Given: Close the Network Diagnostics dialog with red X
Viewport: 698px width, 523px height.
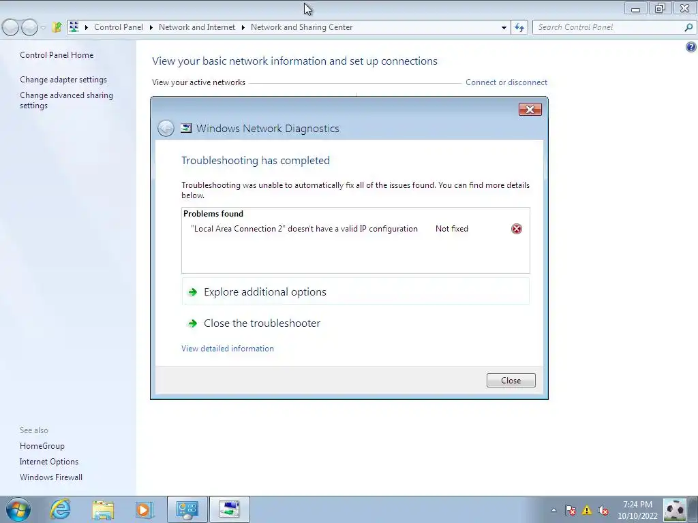Looking at the screenshot, I should pos(530,110).
